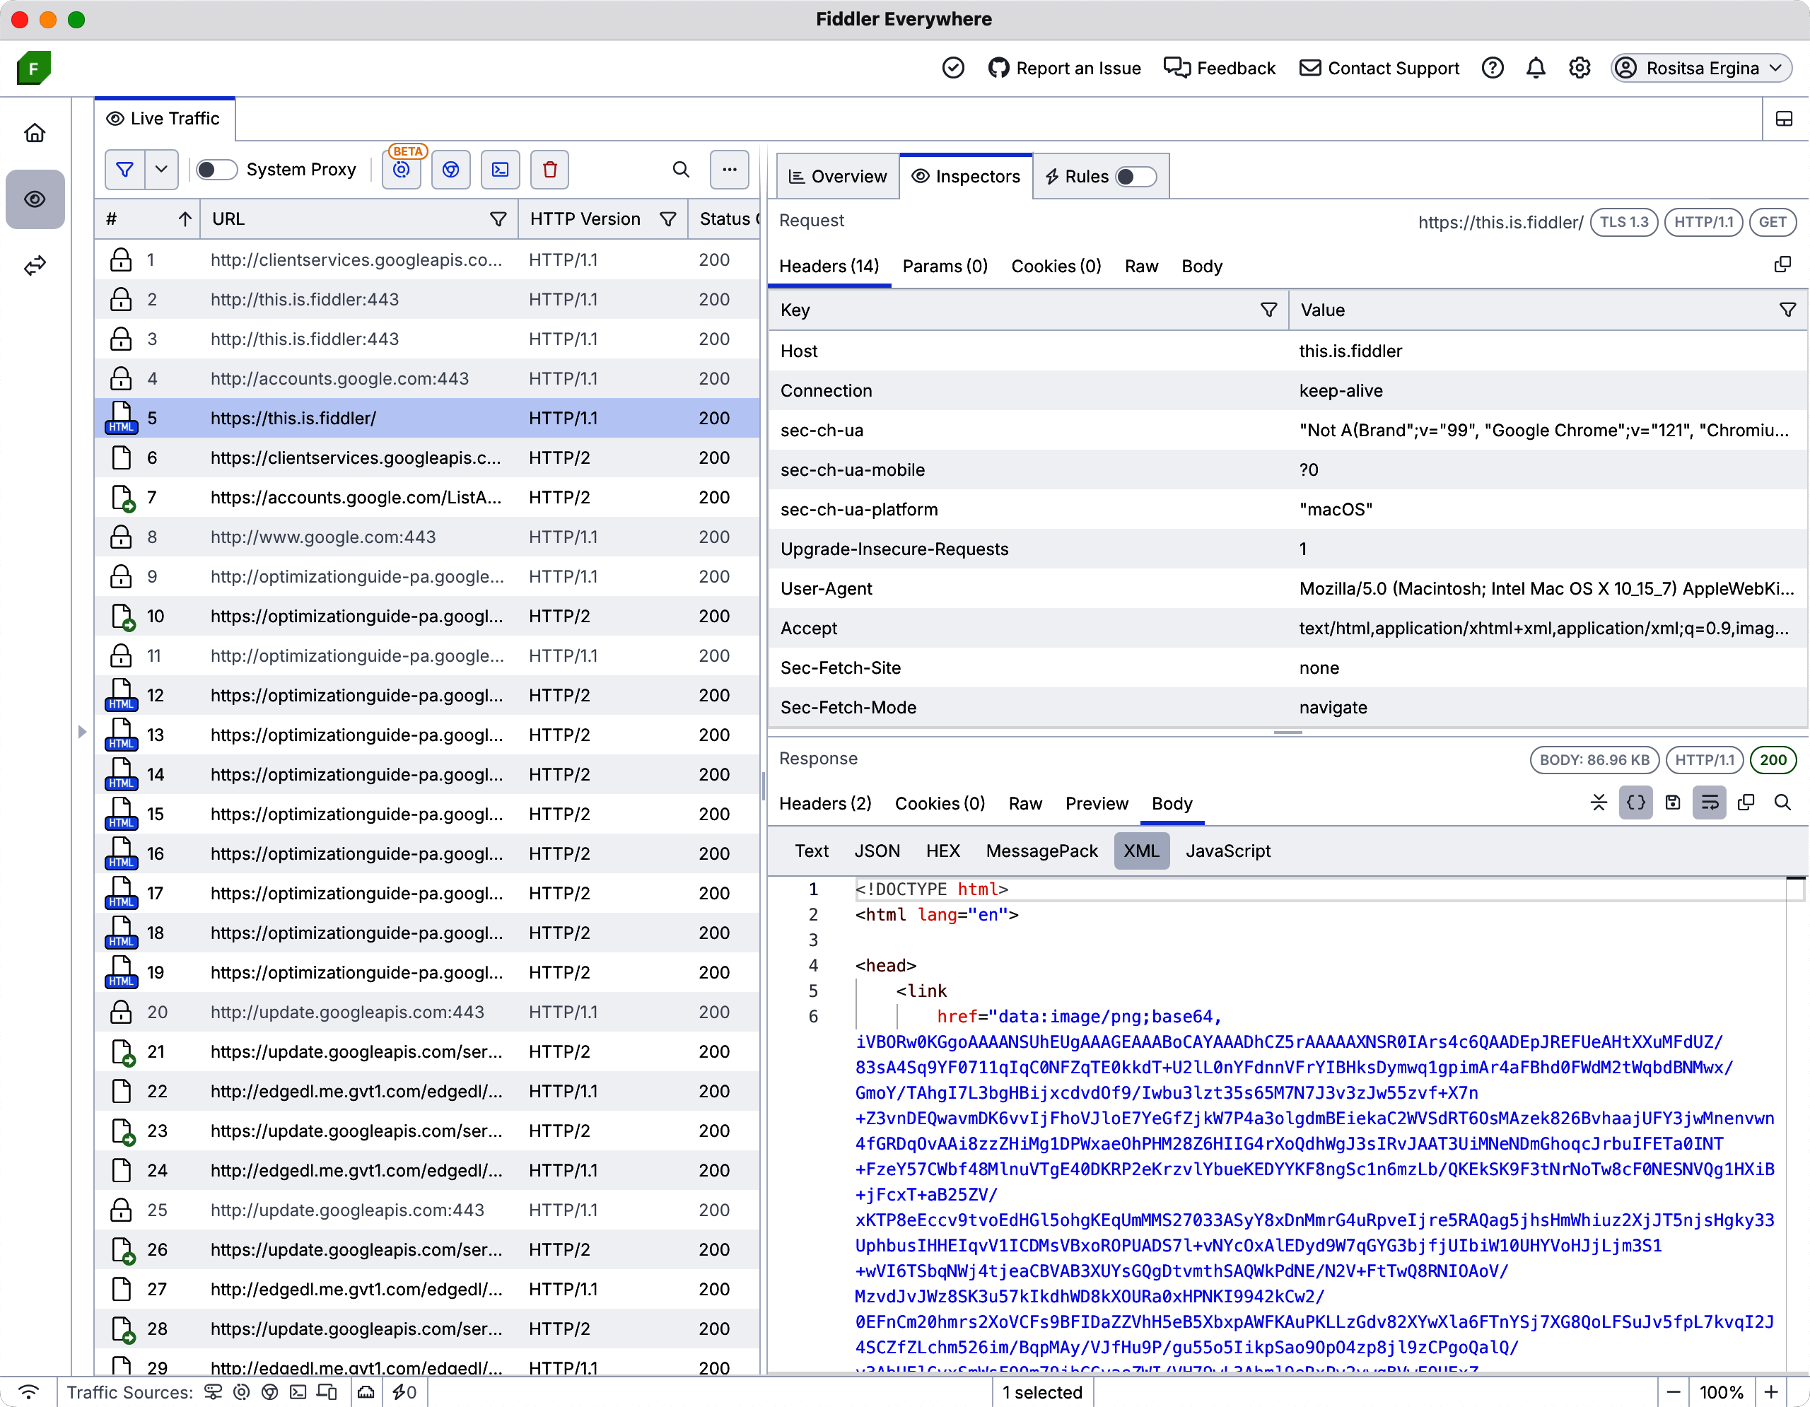1810x1407 pixels.
Task: Open the URL column filter
Action: pos(498,220)
